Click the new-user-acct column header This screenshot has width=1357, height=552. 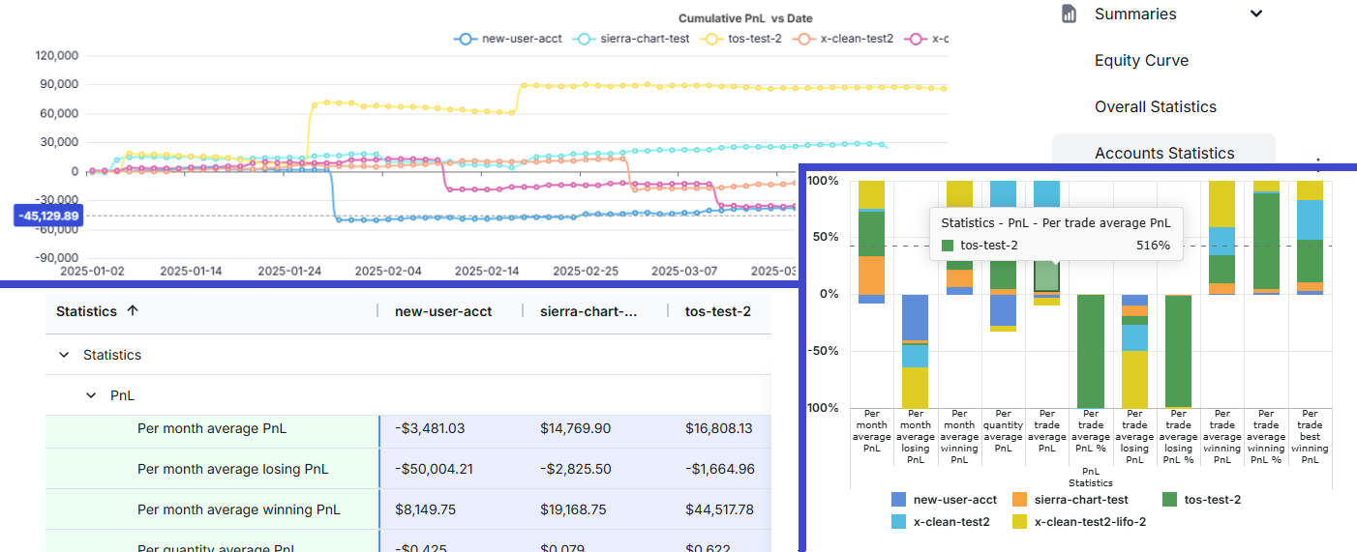(443, 311)
